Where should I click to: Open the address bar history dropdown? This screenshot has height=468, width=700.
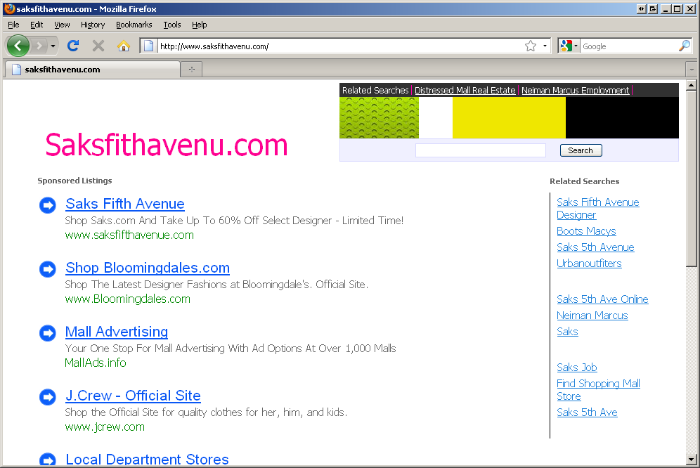click(545, 46)
